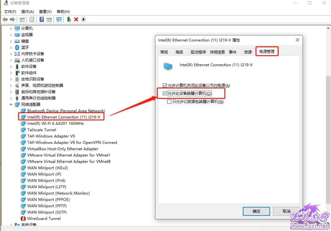Screen dimensions: 331x231
Task: Click the 通用串行总线控制器 USB icon
Action: (17, 98)
